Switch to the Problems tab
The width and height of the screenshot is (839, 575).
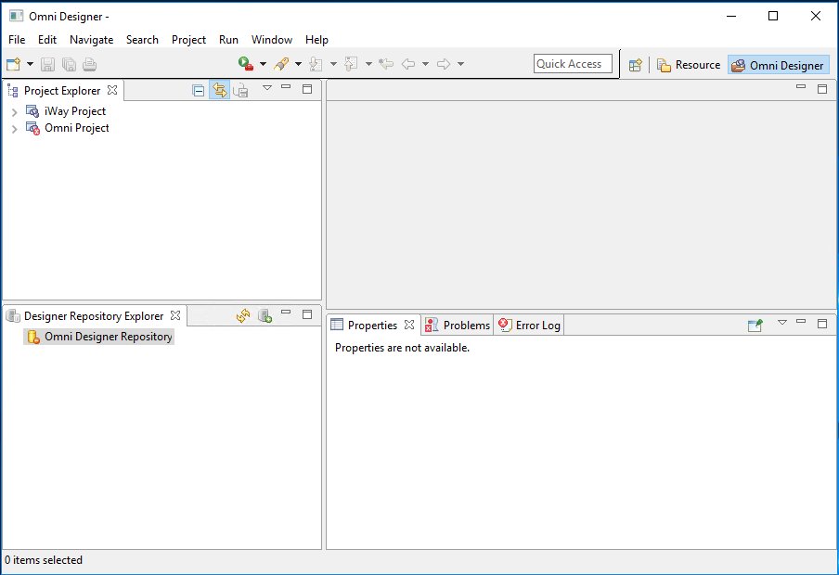(x=458, y=326)
